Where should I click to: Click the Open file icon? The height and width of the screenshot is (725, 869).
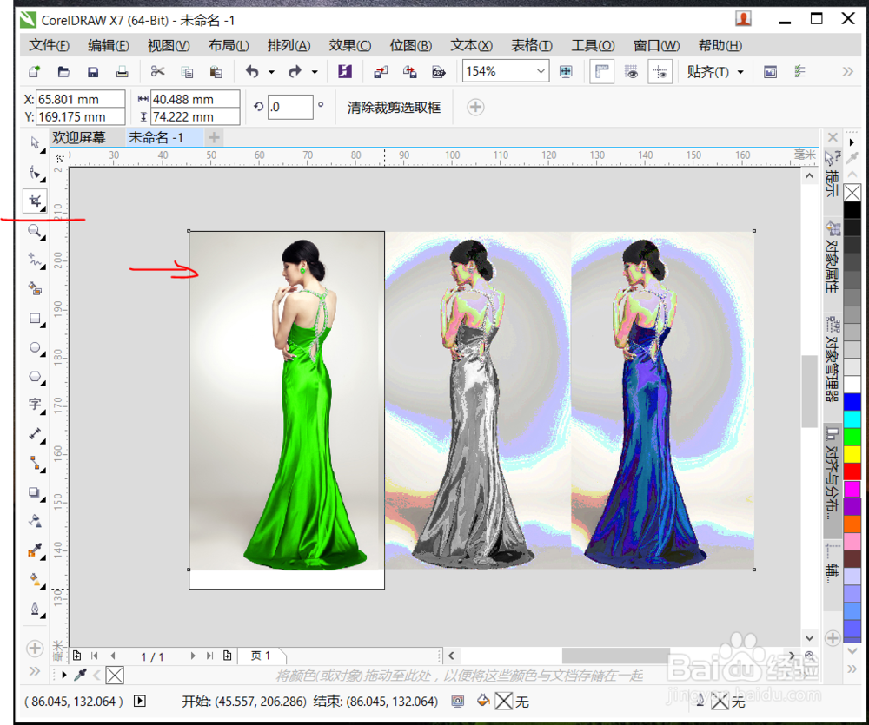click(63, 71)
